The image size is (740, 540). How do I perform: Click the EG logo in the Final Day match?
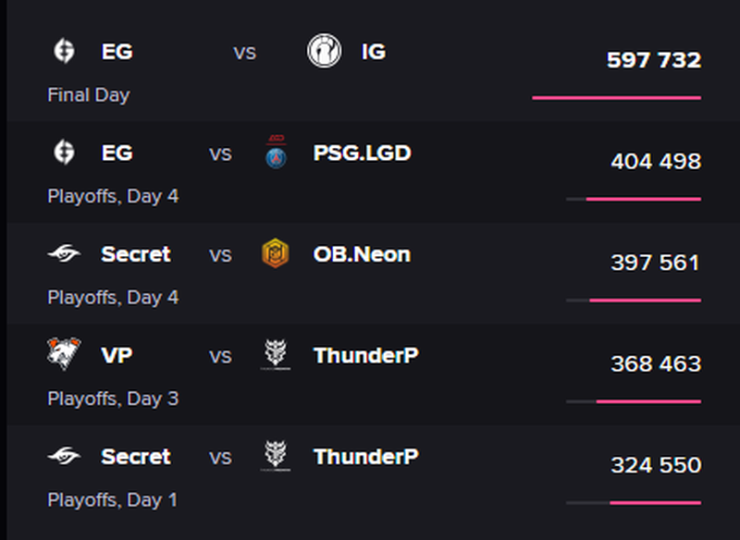(x=64, y=51)
